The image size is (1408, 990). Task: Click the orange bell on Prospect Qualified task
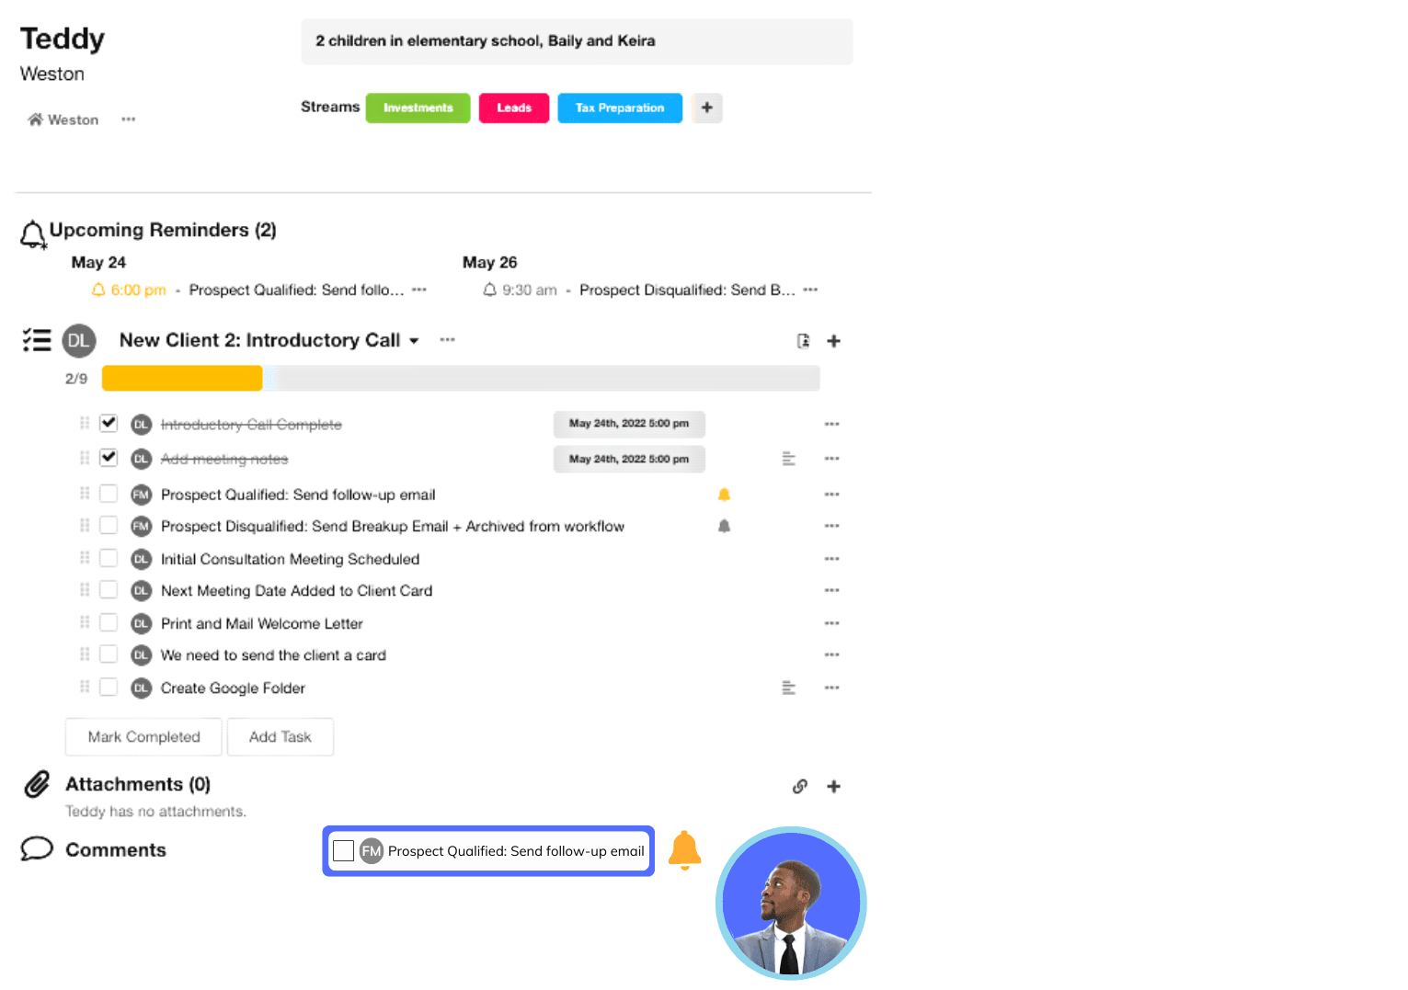pos(724,495)
